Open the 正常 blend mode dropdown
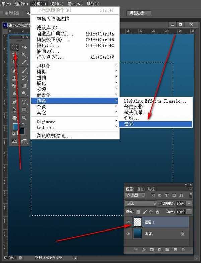 pyautogui.click(x=141, y=204)
